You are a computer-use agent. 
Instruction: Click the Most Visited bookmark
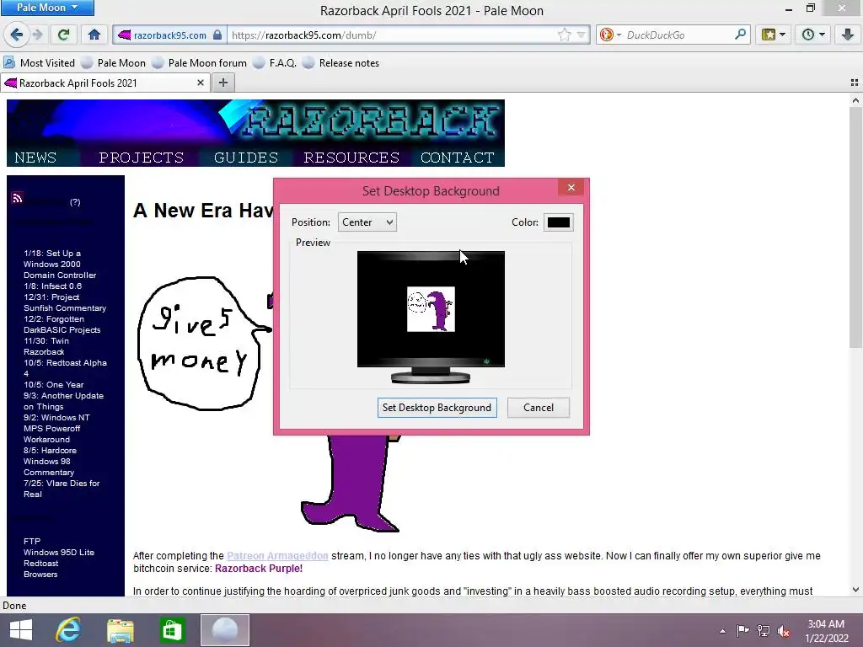(x=39, y=62)
